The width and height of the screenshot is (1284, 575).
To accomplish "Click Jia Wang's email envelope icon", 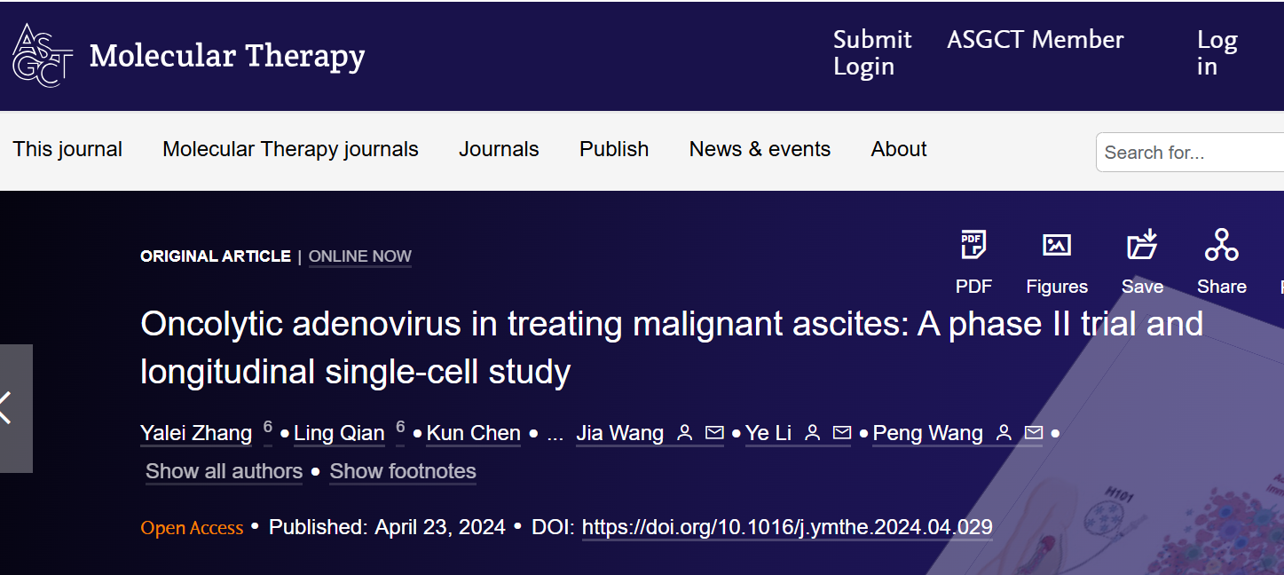I will (714, 433).
